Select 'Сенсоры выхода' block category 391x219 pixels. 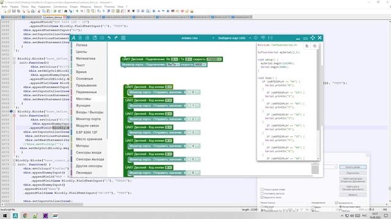point(90,159)
